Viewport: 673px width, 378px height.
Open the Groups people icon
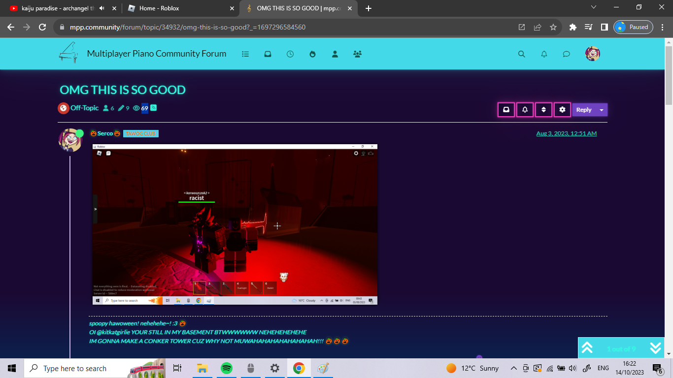358,54
